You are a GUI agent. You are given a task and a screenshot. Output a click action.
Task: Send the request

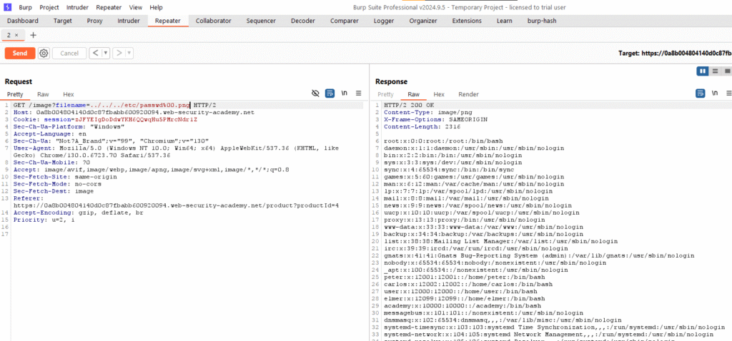click(19, 54)
